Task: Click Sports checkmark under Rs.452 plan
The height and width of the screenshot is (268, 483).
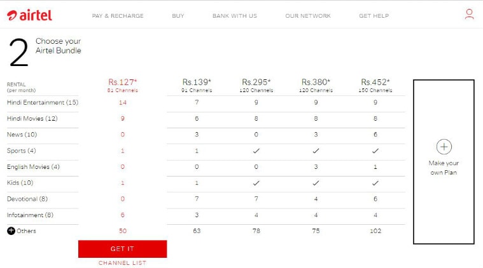Action: (375, 151)
